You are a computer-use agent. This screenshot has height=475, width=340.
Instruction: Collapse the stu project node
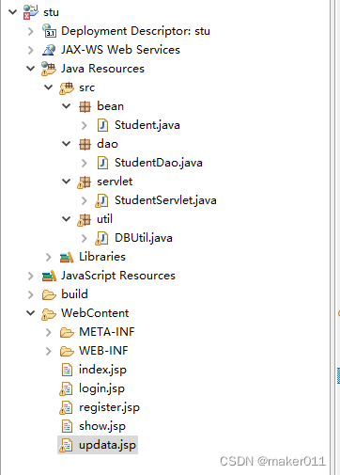click(12, 12)
